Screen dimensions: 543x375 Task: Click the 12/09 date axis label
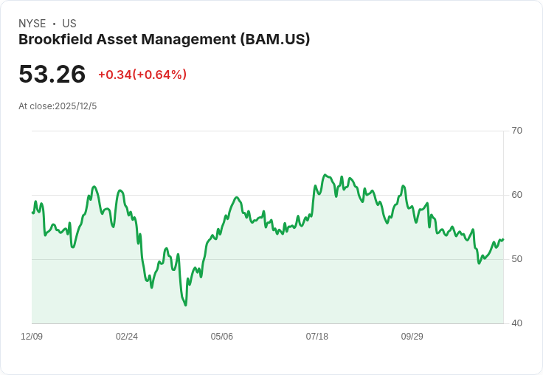pyautogui.click(x=32, y=337)
